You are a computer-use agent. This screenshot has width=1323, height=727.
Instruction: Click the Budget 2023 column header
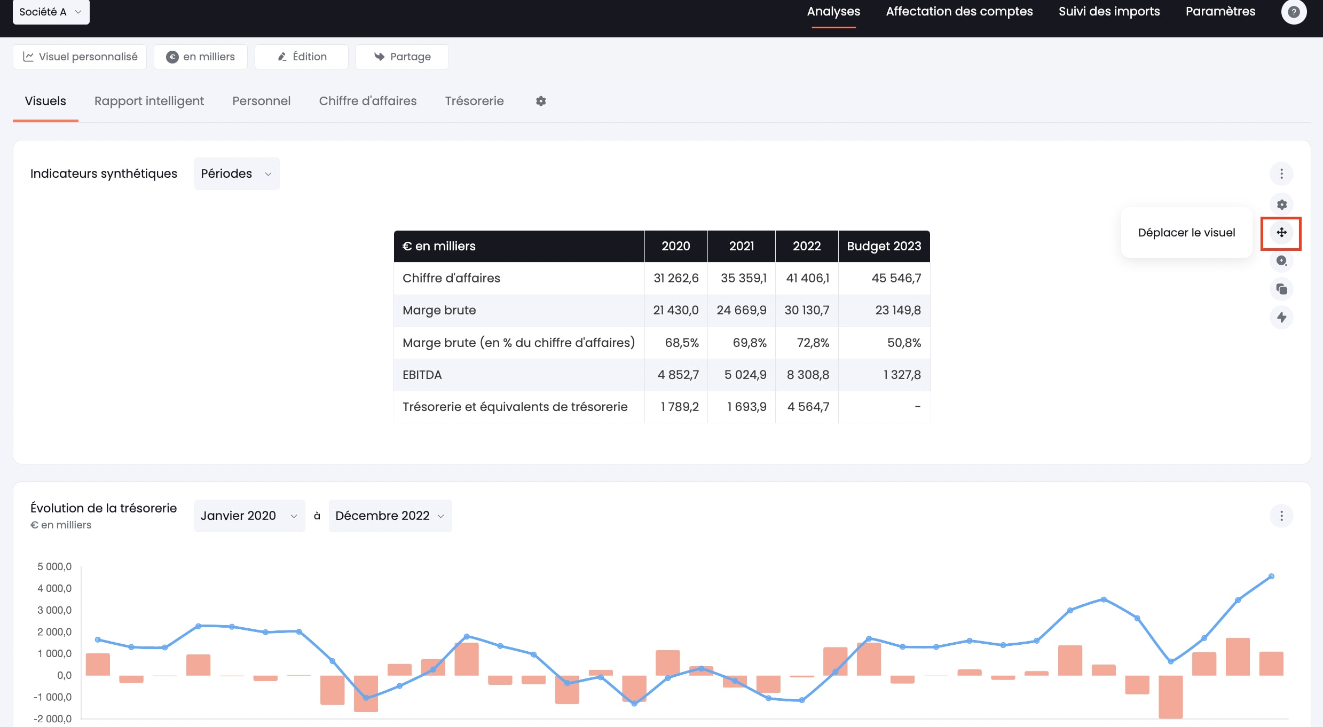click(884, 246)
